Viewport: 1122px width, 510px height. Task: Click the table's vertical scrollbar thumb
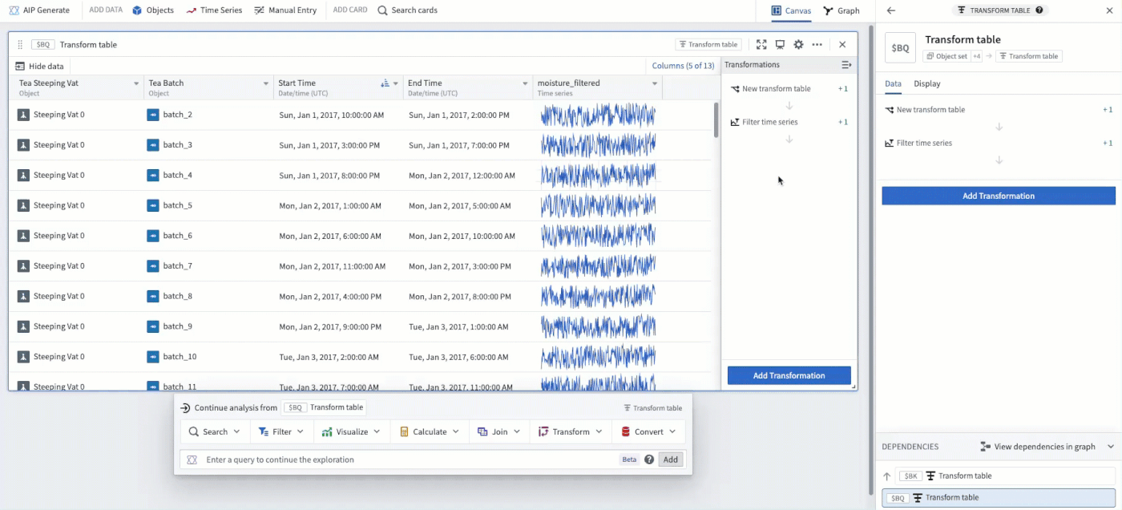pyautogui.click(x=716, y=119)
